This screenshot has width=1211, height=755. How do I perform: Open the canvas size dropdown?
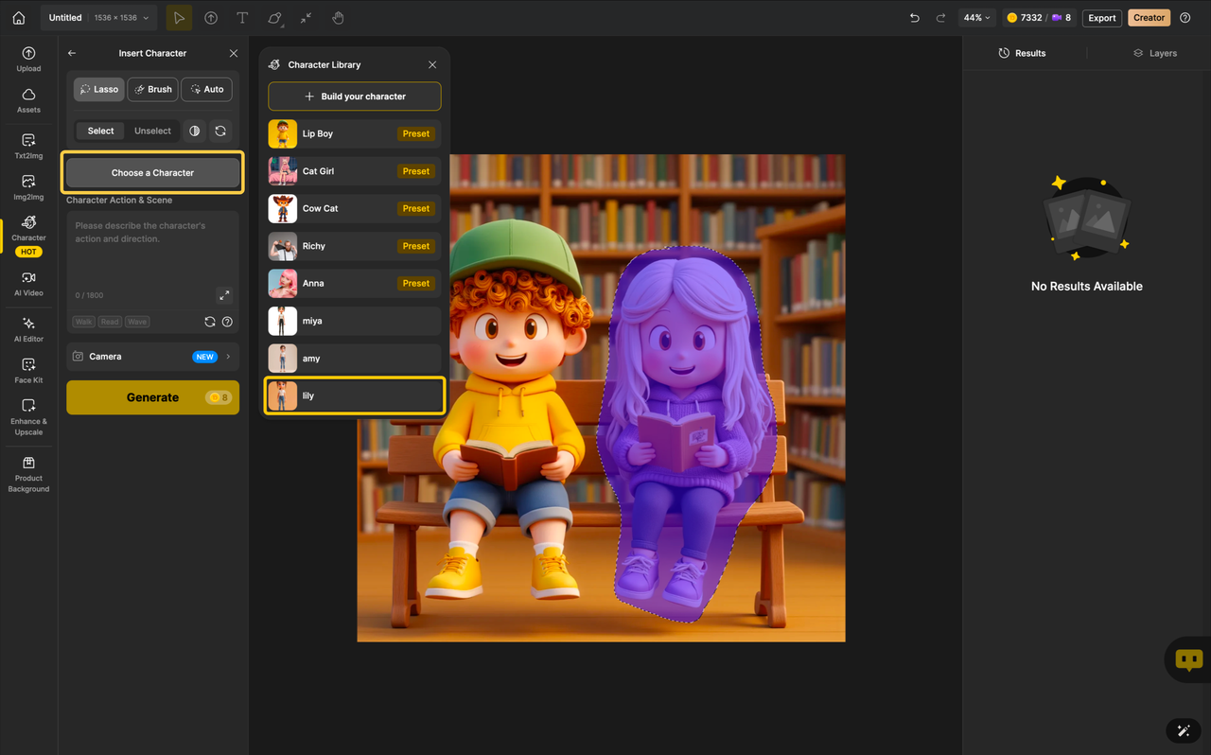click(119, 17)
